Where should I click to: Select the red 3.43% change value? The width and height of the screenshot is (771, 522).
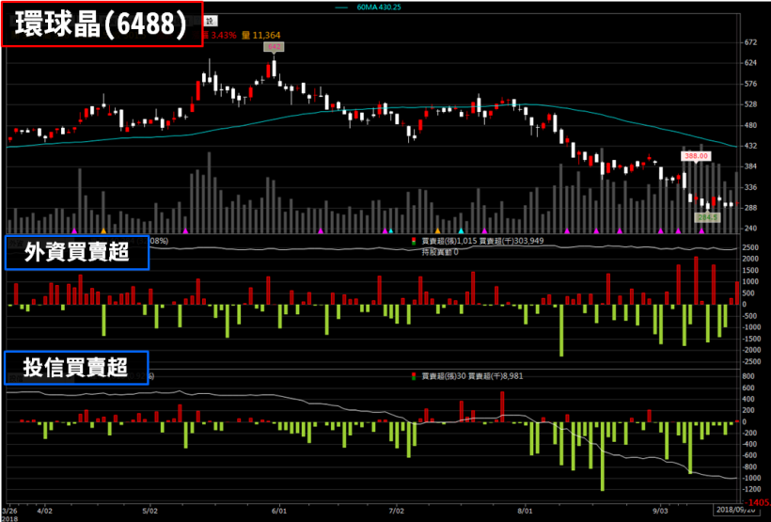[224, 35]
